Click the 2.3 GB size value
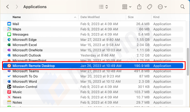Viewport: 190px width, 112px height. (144, 82)
